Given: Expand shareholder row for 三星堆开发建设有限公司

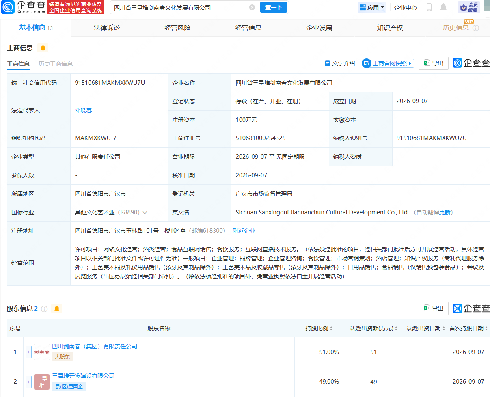Looking at the screenshot, I should click(28, 382).
